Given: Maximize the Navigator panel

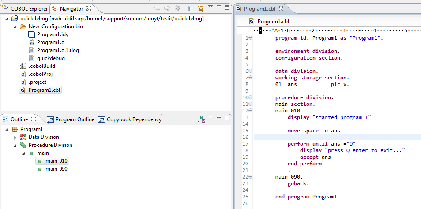Looking at the screenshot, I should pyautogui.click(x=227, y=7).
